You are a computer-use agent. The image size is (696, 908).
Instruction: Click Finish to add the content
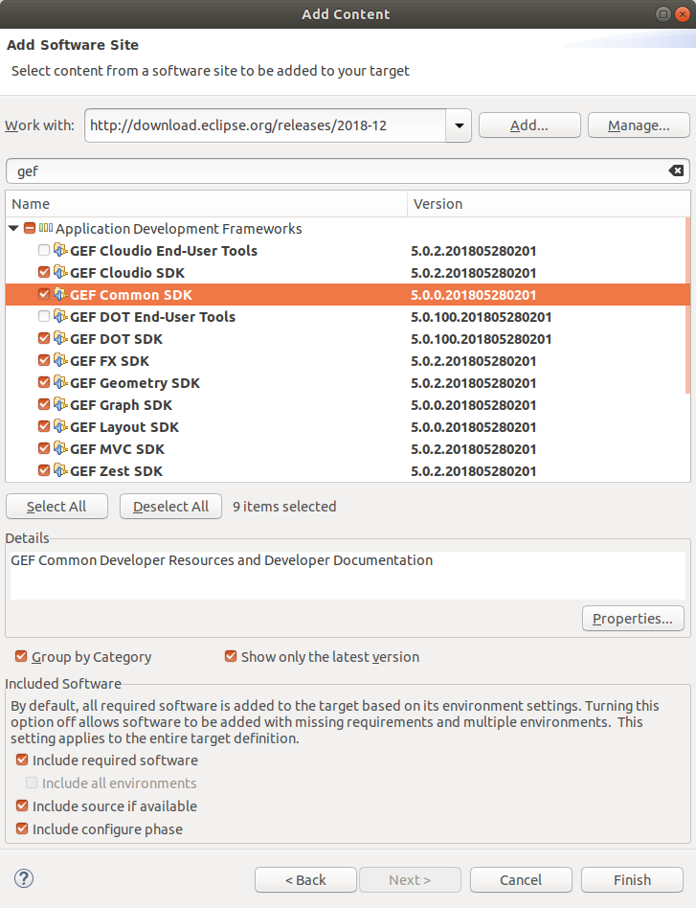pos(632,879)
